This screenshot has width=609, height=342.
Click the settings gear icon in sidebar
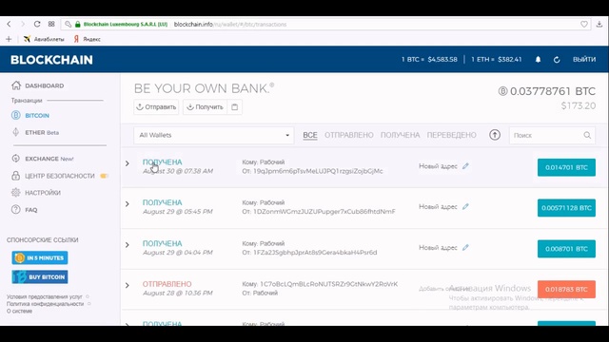pos(16,192)
